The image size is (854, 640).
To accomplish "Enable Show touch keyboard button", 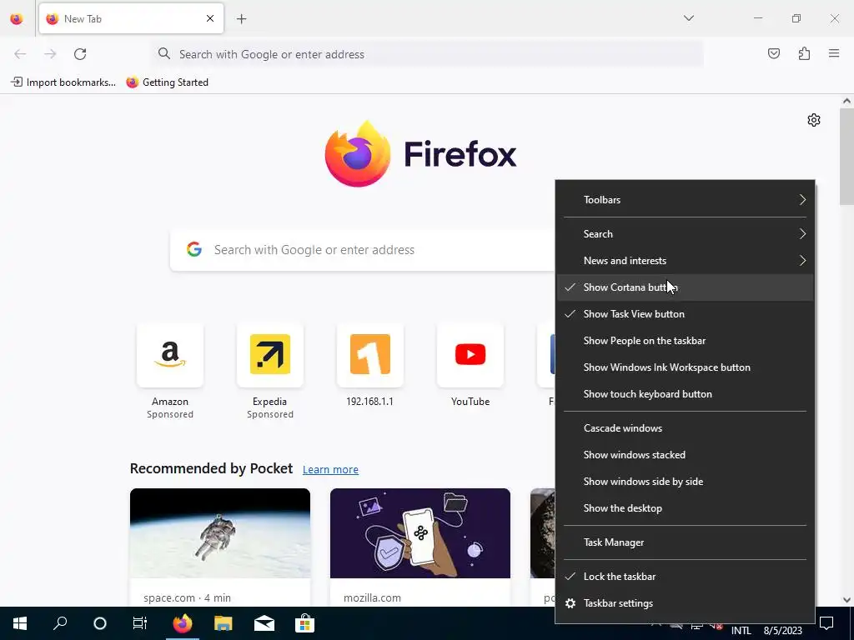I will (x=686, y=394).
